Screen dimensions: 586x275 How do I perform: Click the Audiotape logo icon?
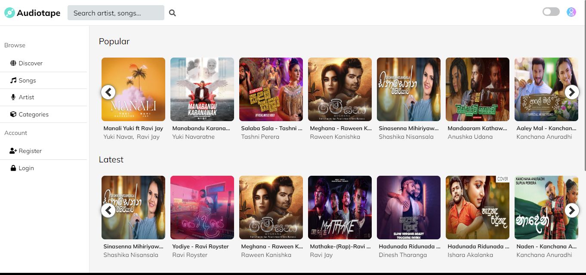pyautogui.click(x=9, y=13)
